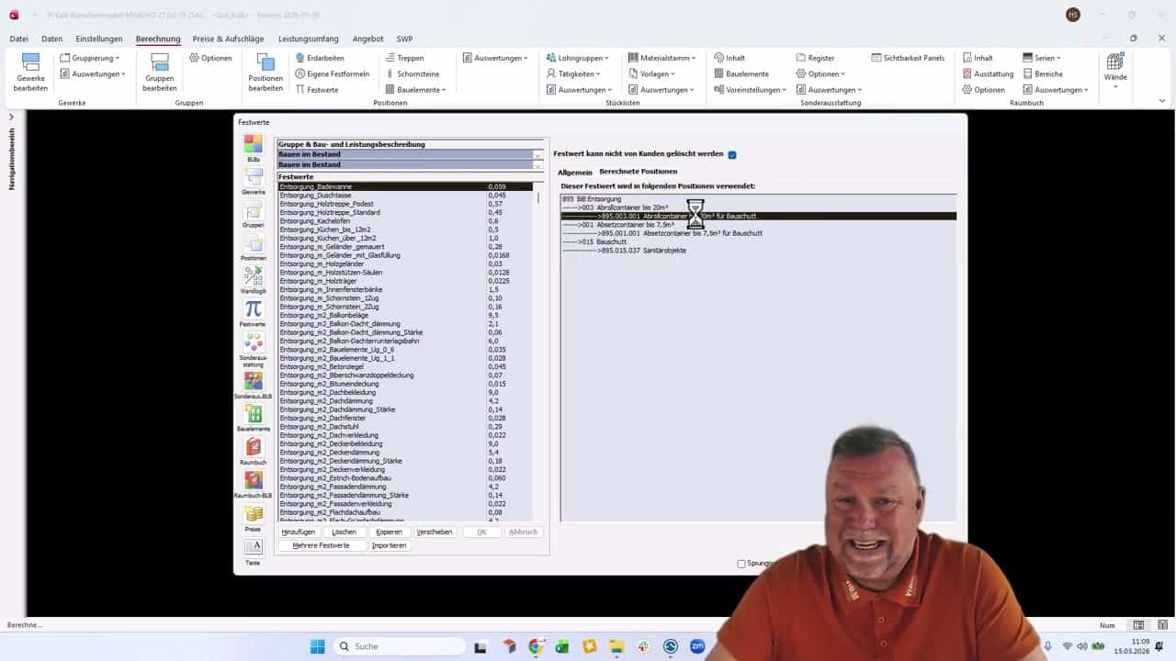Screen dimensions: 1176x661
Task: Open the Gruppierung dropdown in ribbon
Action: click(x=92, y=58)
